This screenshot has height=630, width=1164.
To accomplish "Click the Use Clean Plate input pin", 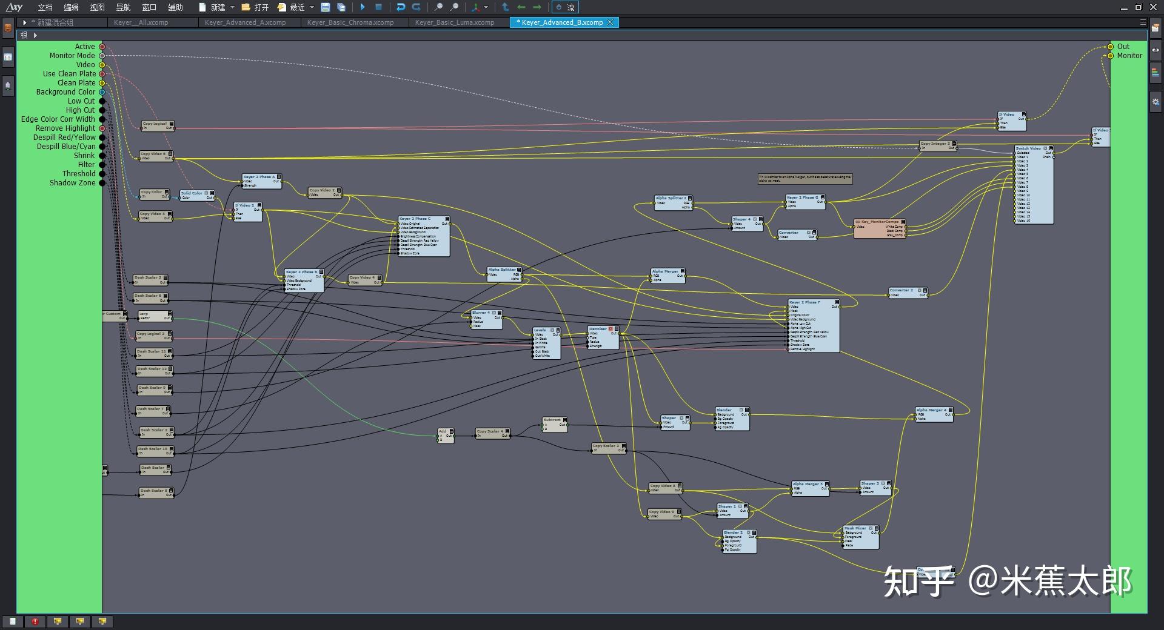I will pos(102,74).
